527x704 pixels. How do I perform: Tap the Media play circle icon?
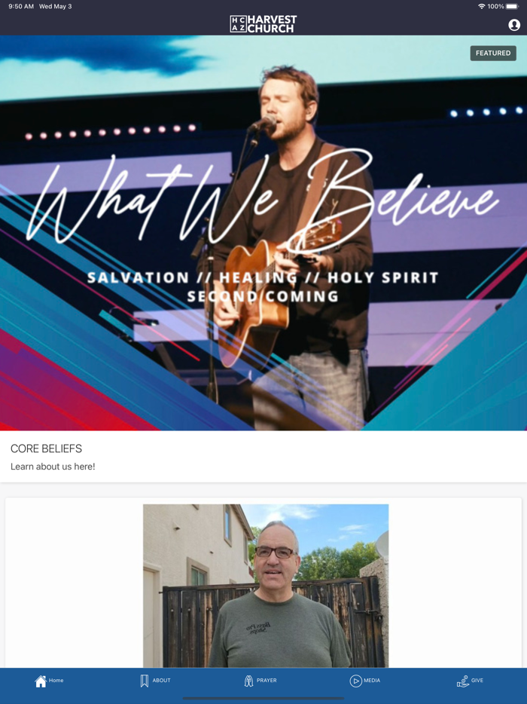355,681
